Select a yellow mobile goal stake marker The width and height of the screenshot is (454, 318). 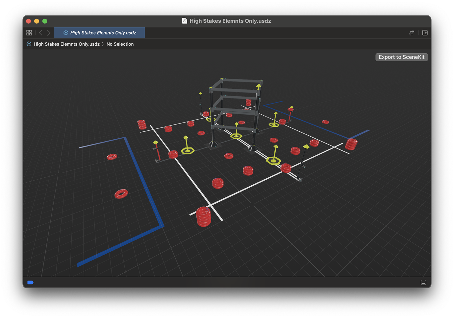tap(274, 160)
